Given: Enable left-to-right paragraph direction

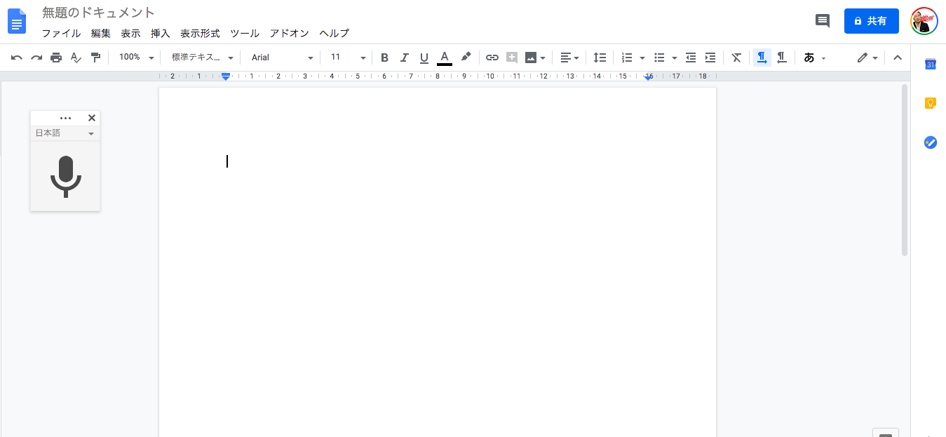Looking at the screenshot, I should [762, 58].
